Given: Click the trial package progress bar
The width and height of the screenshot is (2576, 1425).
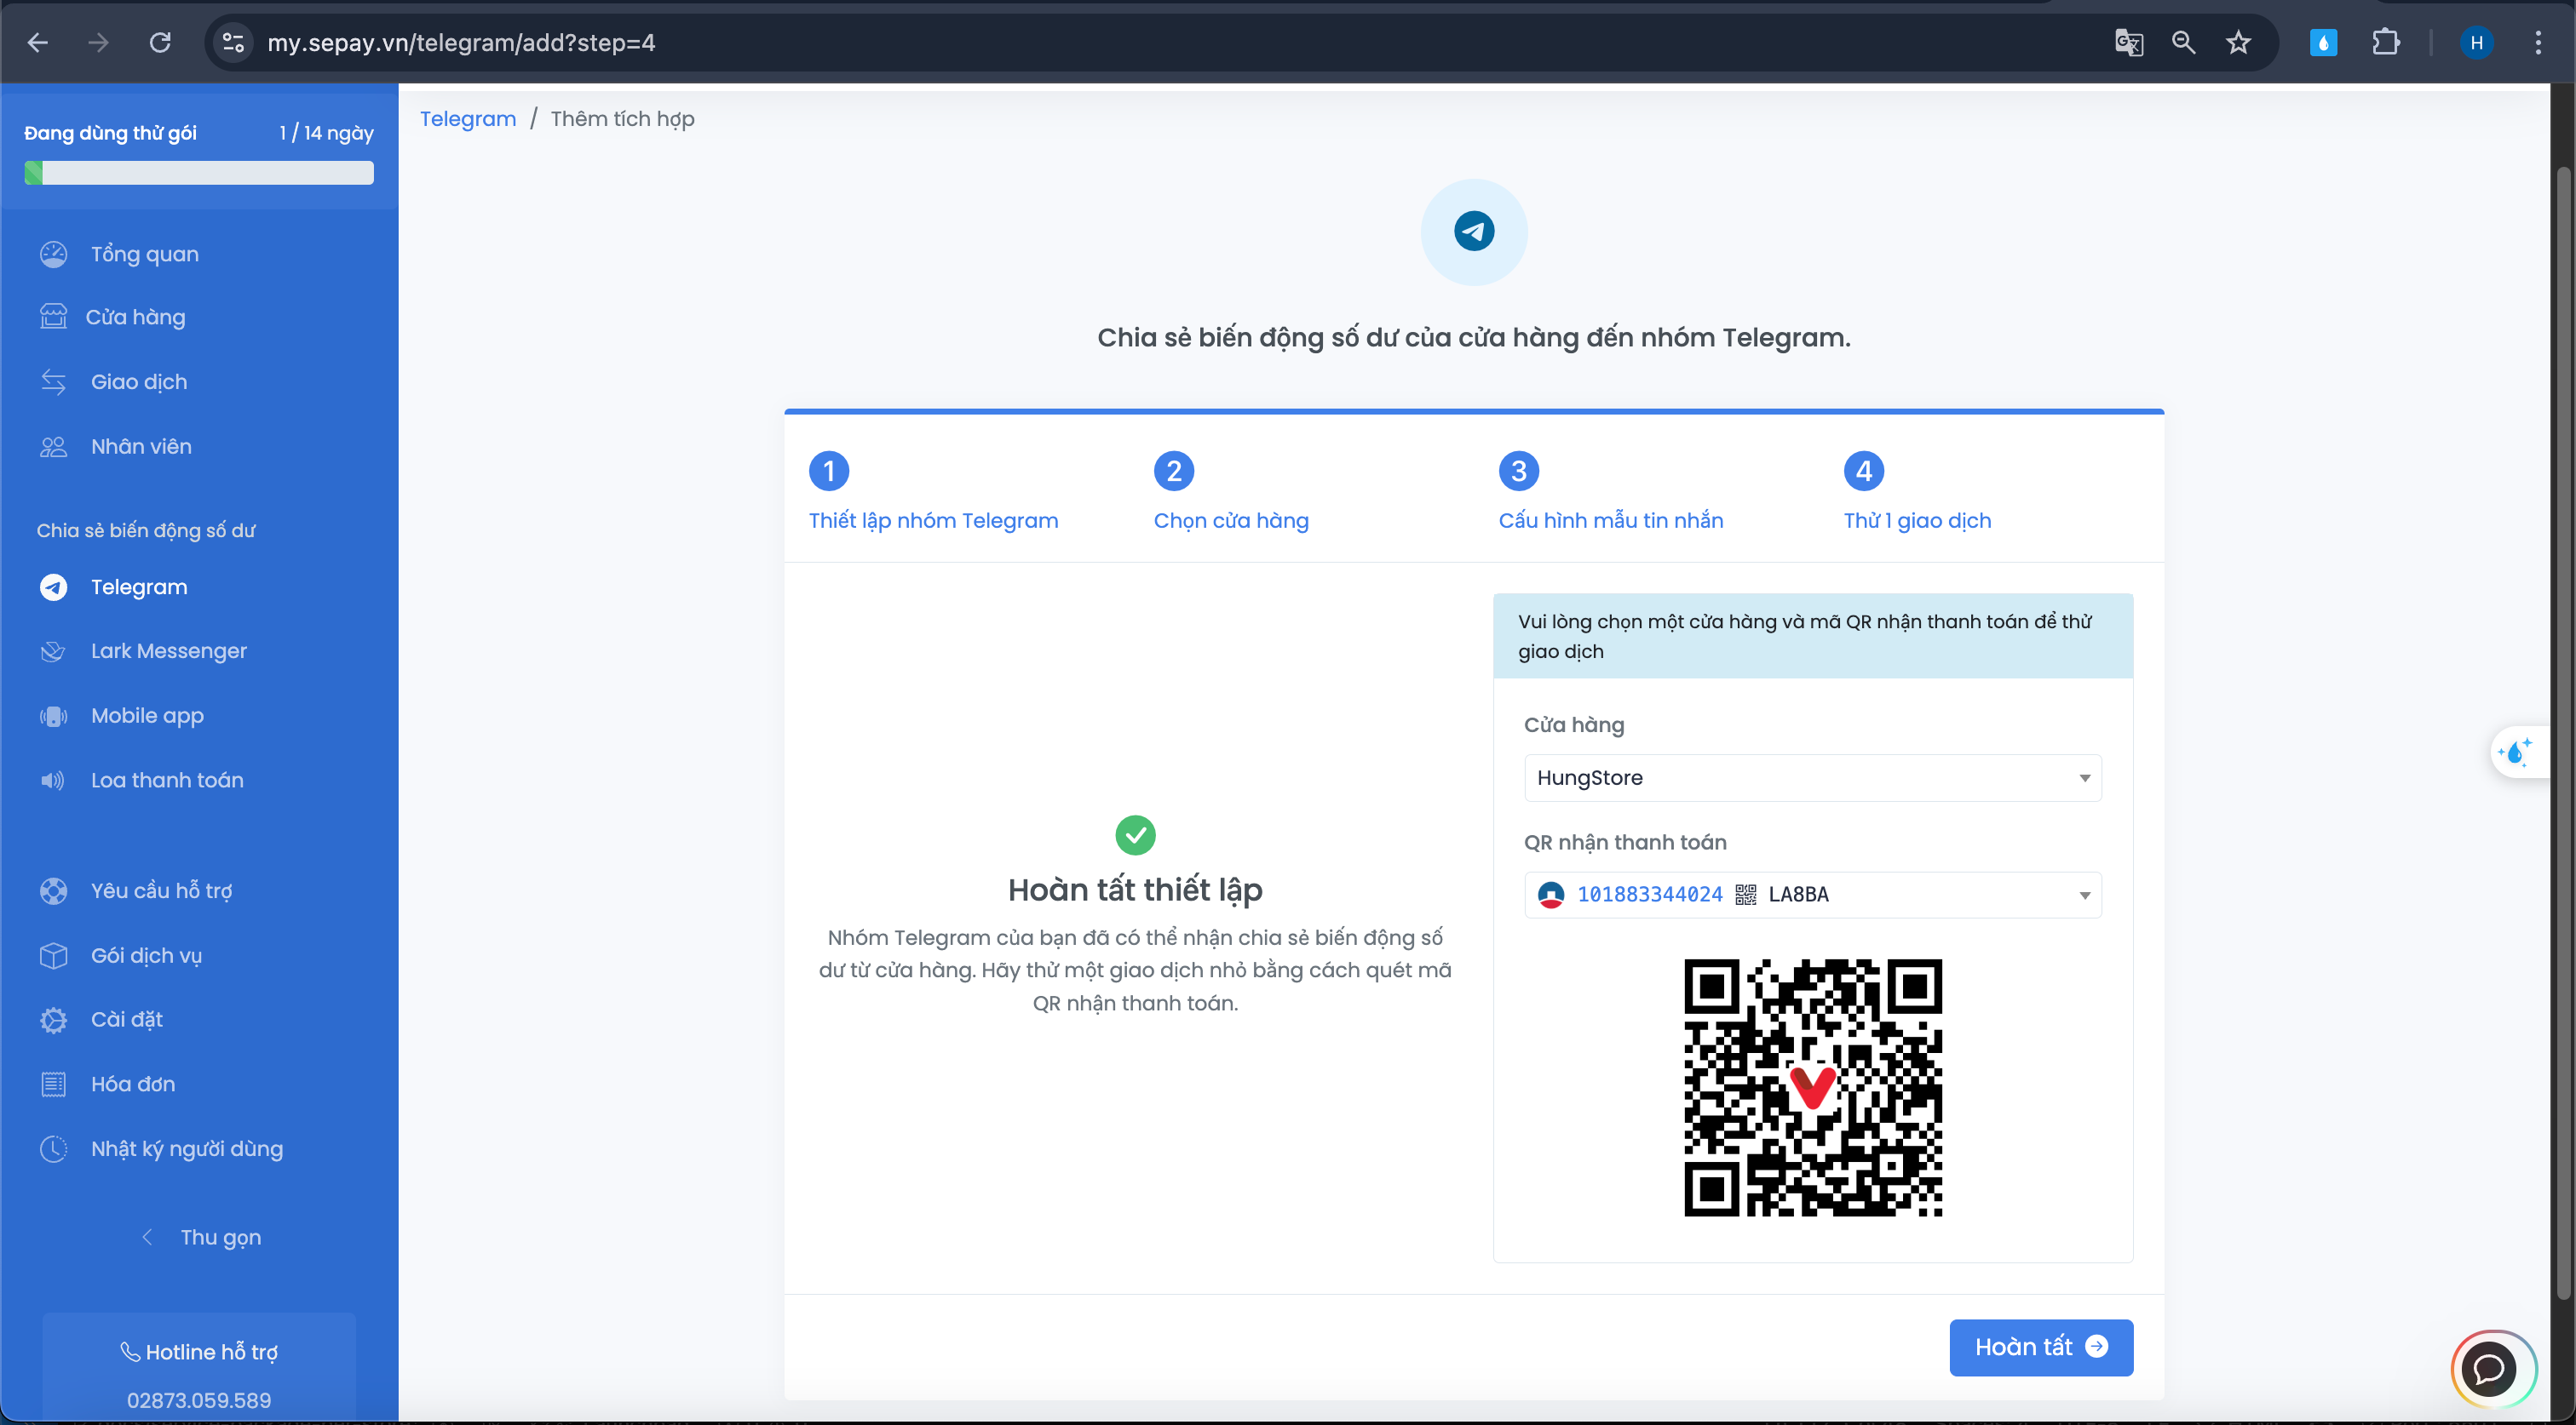Looking at the screenshot, I should pyautogui.click(x=199, y=173).
